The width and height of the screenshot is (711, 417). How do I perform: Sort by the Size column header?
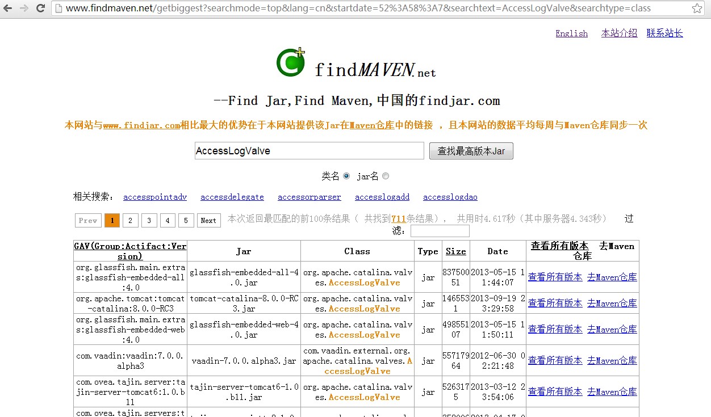(455, 251)
